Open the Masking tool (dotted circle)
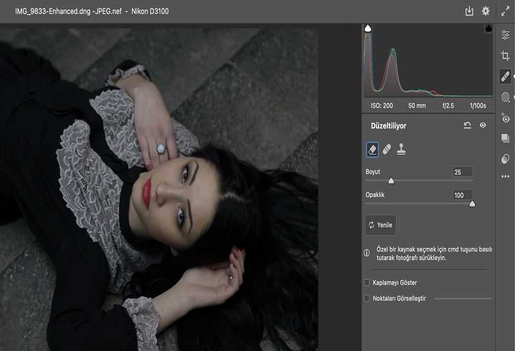The image size is (515, 351). pos(505,97)
